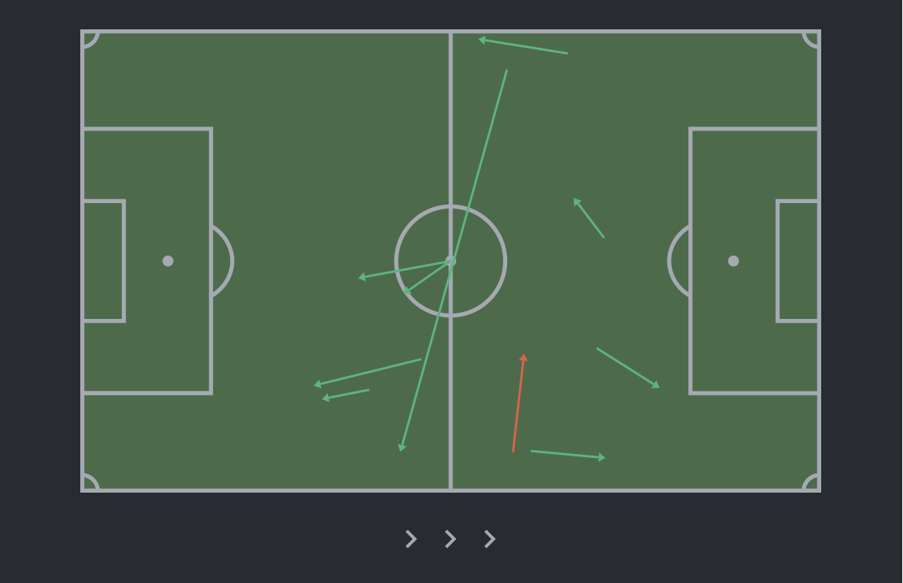The height and width of the screenshot is (583, 903).
Task: Select the short pass arrow ending inside the centre circle
Action: coord(427,278)
